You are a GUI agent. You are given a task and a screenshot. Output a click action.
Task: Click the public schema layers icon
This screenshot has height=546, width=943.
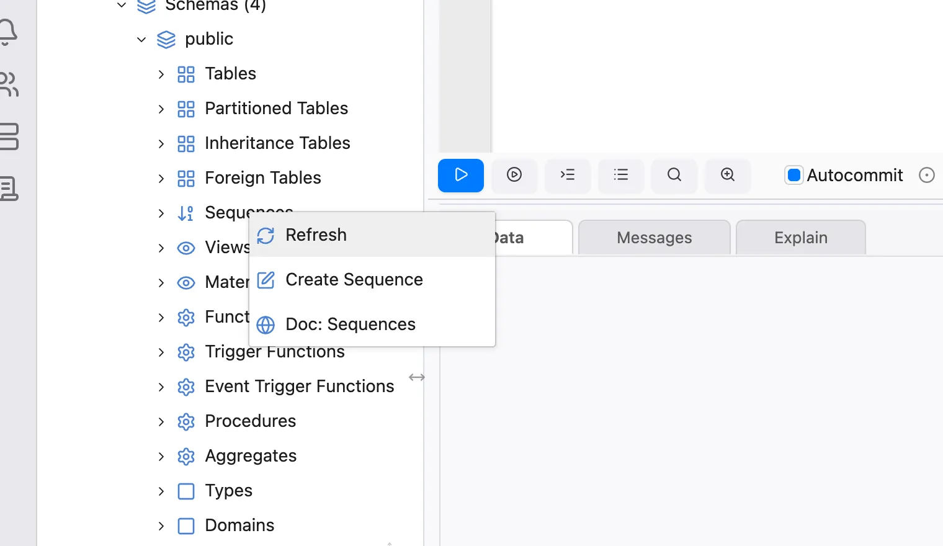point(166,40)
